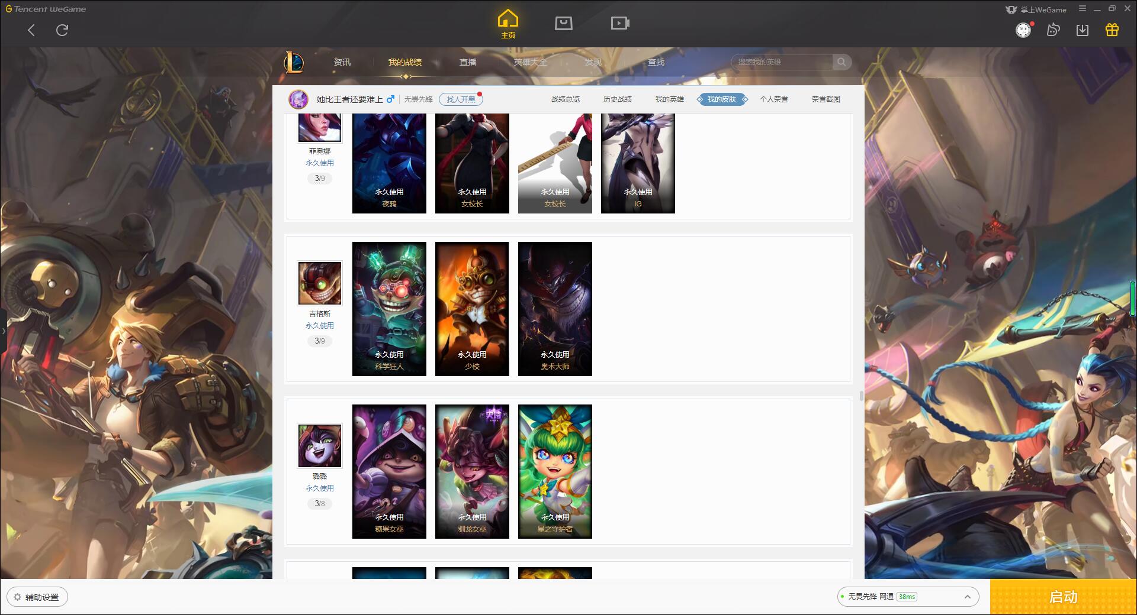Click the Tencent WeGame title logo

tap(46, 9)
